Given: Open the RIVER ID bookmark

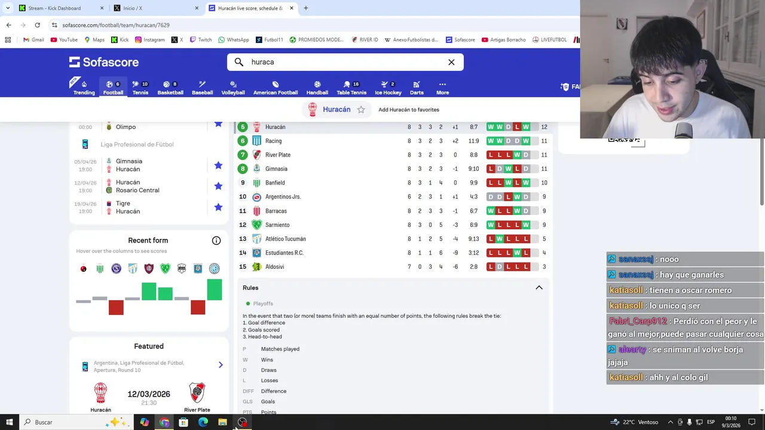Looking at the screenshot, I should point(365,40).
